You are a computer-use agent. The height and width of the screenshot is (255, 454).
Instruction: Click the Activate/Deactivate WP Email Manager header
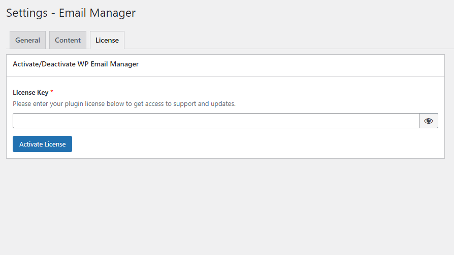(76, 64)
